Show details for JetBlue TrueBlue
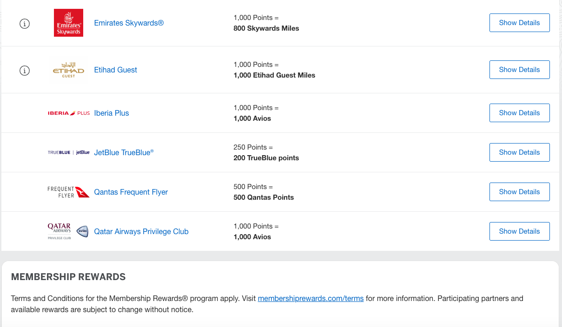Image resolution: width=562 pixels, height=327 pixels. point(520,152)
